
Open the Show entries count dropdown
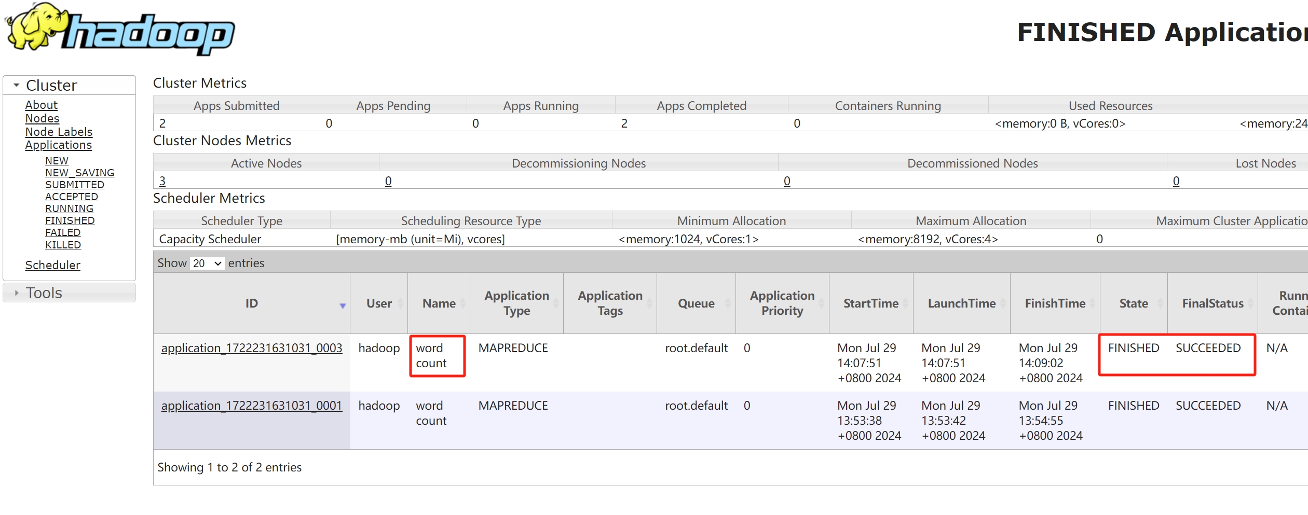tap(207, 263)
